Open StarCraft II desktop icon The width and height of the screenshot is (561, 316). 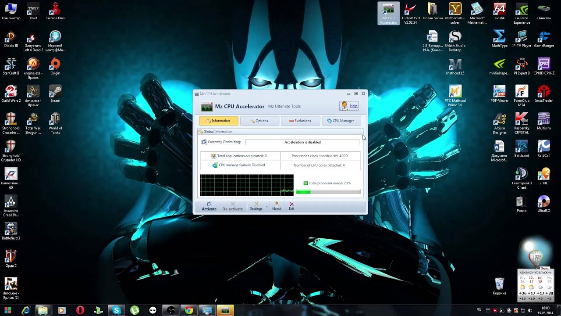coord(11,66)
